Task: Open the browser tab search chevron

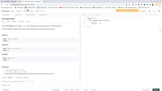Action: (x=151, y=2)
